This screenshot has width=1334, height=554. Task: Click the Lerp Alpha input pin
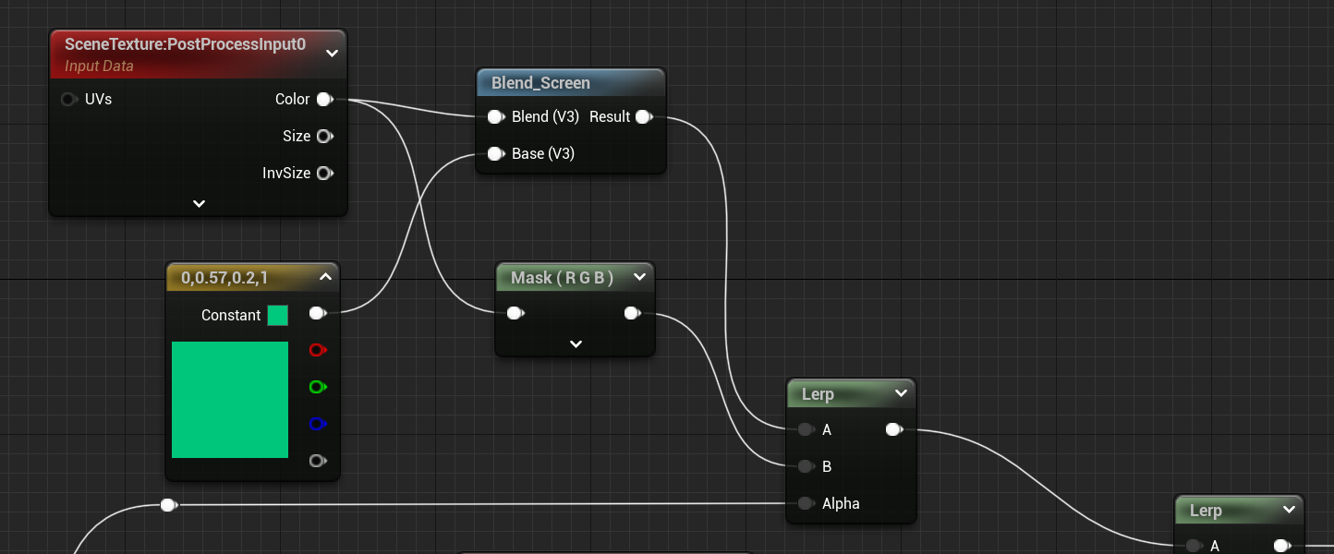point(806,504)
